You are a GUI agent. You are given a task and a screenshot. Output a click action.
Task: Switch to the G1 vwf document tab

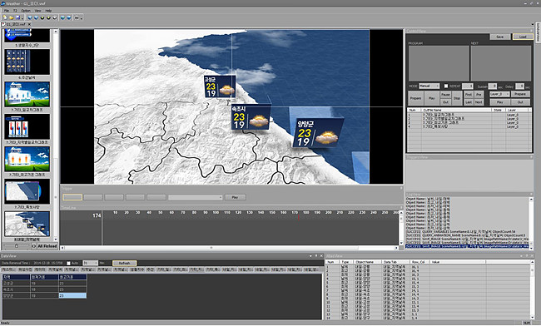tap(16, 24)
